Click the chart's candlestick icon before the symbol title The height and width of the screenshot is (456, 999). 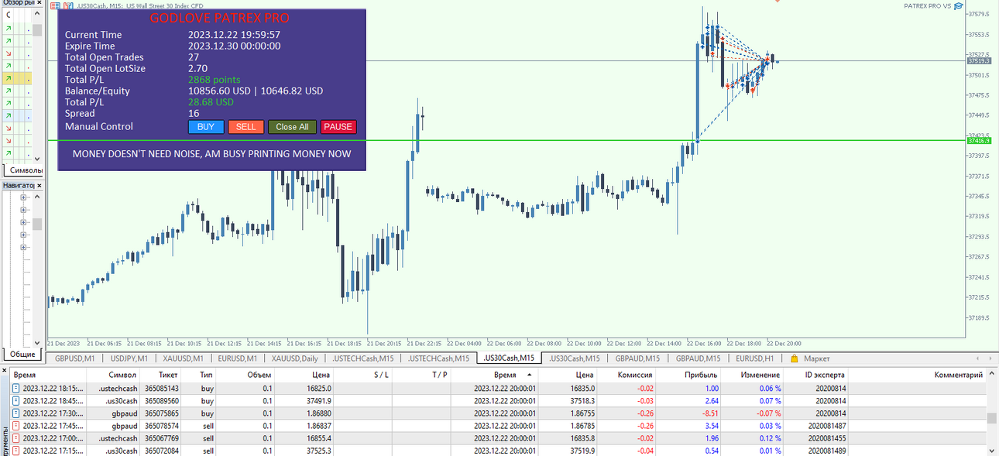click(x=68, y=6)
